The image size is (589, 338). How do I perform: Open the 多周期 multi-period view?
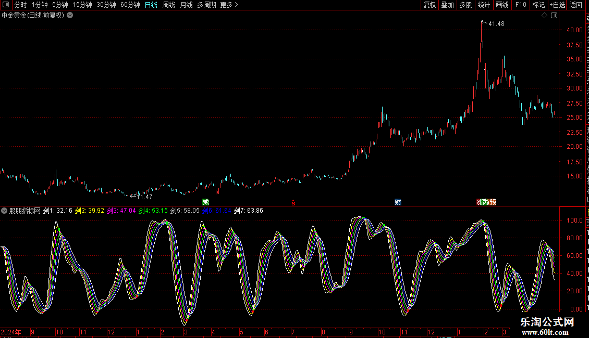pos(206,5)
